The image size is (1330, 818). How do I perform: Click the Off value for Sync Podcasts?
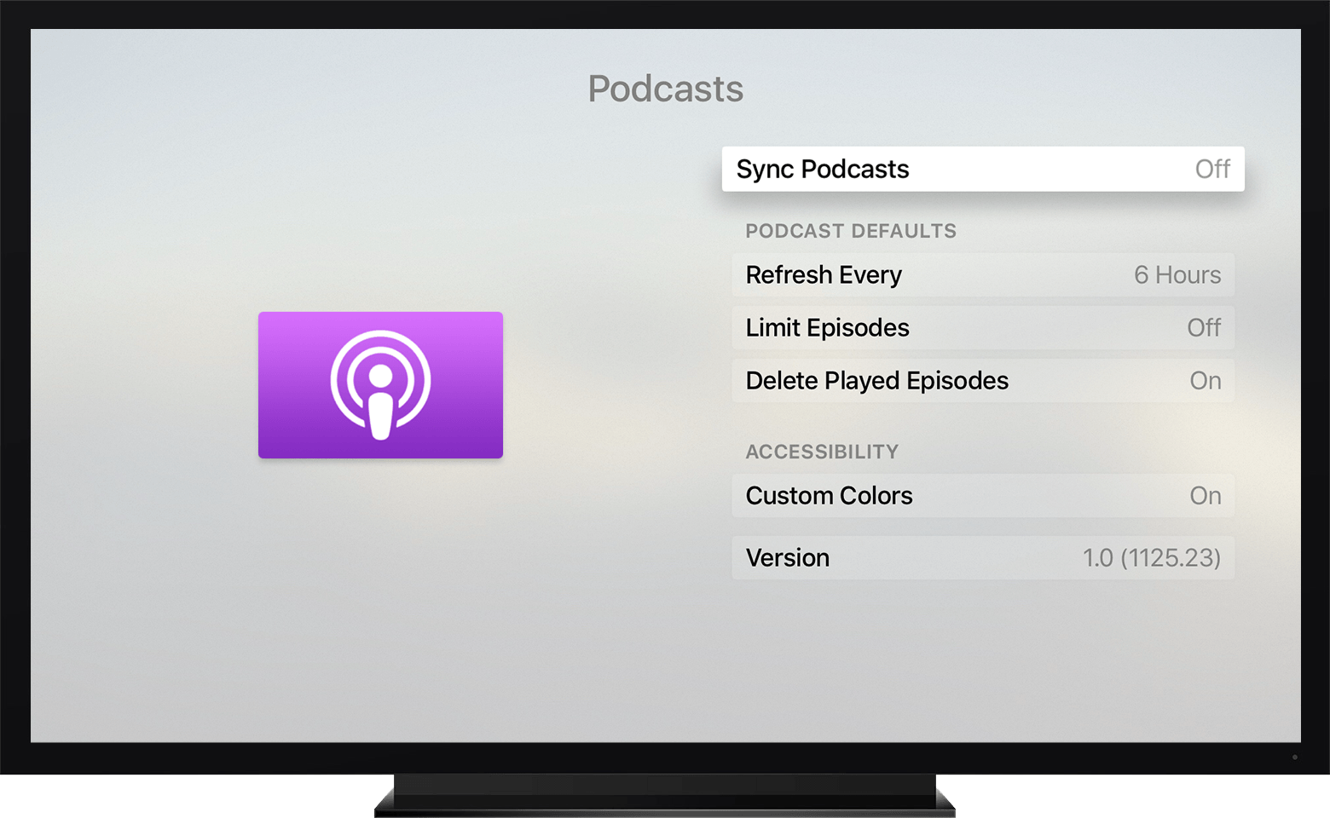tap(1212, 169)
